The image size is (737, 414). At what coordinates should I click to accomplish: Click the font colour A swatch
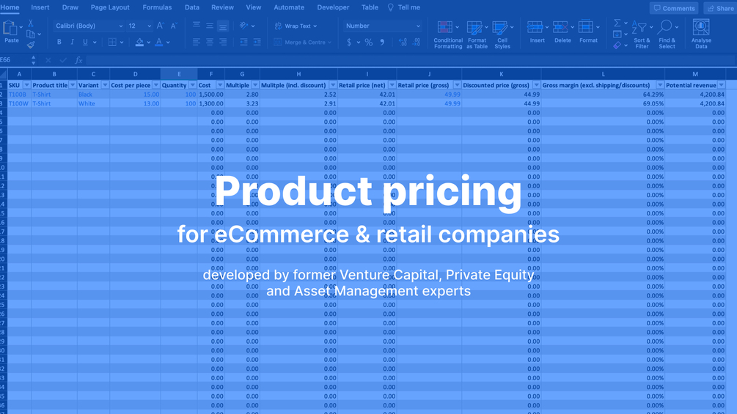pyautogui.click(x=159, y=42)
